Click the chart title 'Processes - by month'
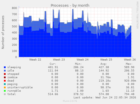Viewport: 140px width, 104px height. pyautogui.click(x=70, y=5)
